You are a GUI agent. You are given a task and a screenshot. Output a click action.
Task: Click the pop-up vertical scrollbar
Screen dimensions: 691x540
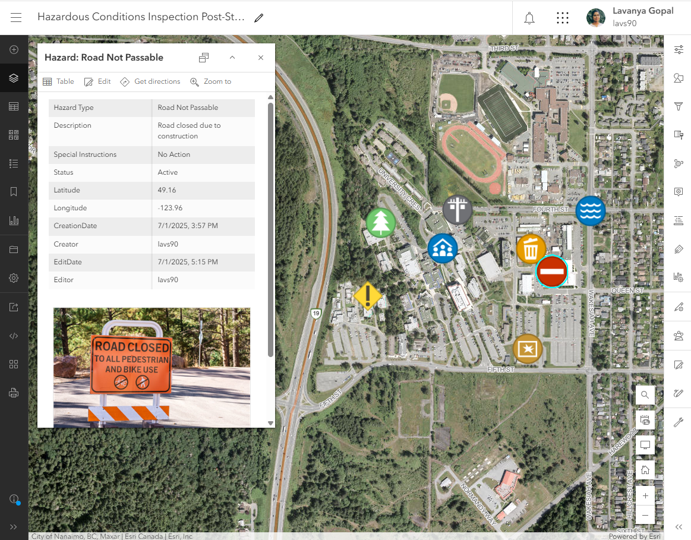pyautogui.click(x=270, y=229)
